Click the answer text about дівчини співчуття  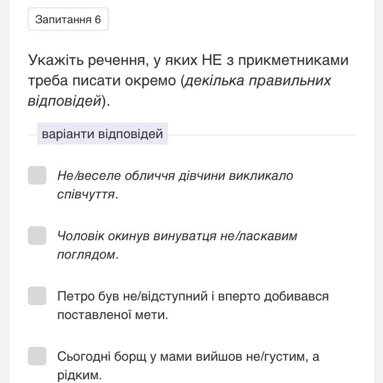tap(175, 185)
